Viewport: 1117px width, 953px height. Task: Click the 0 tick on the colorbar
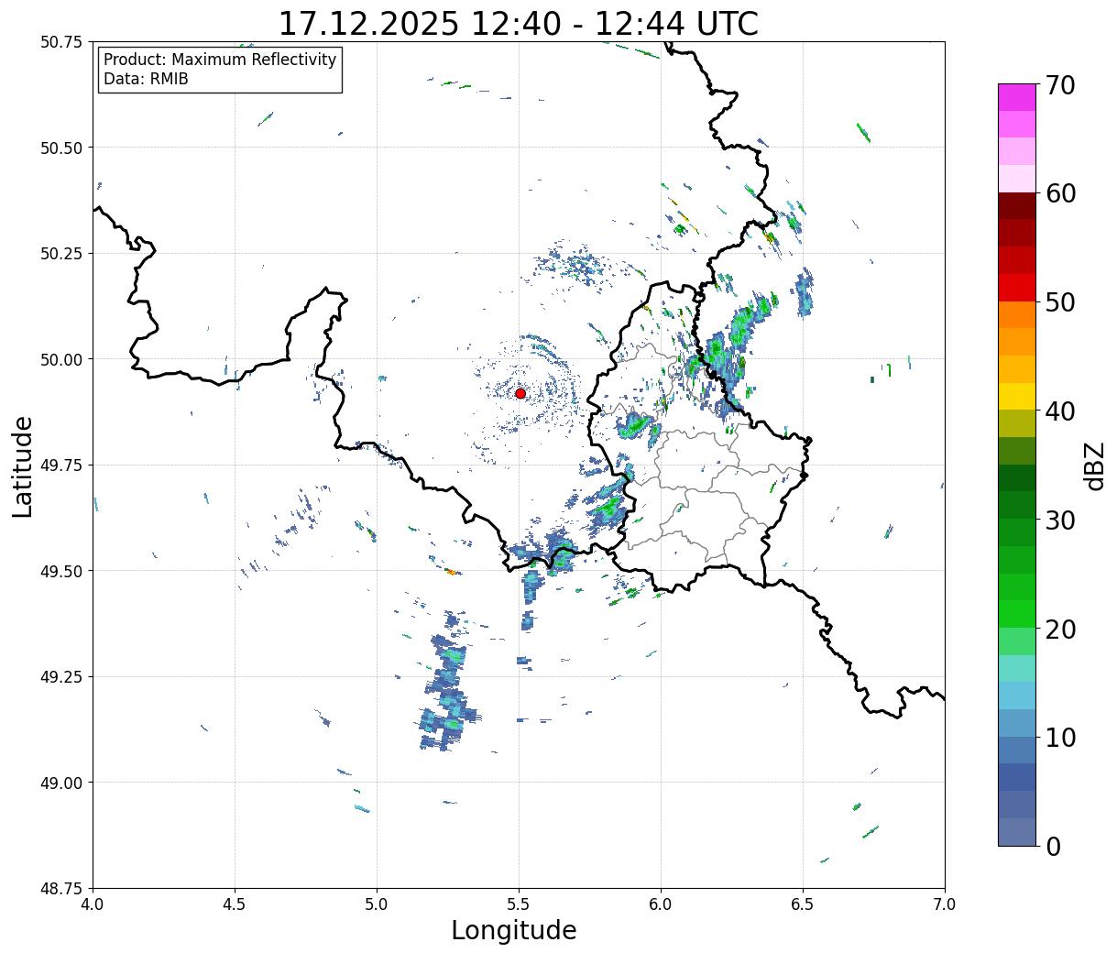click(1053, 846)
